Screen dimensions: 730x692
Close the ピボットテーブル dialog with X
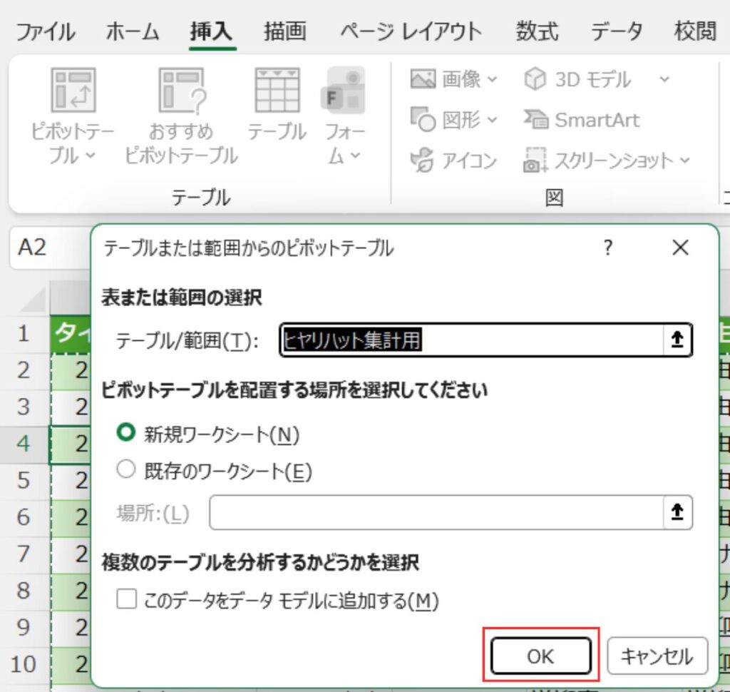(x=680, y=248)
